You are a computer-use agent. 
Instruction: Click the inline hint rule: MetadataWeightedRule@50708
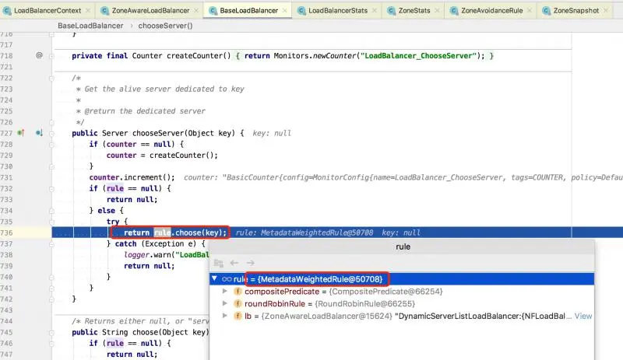304,232
